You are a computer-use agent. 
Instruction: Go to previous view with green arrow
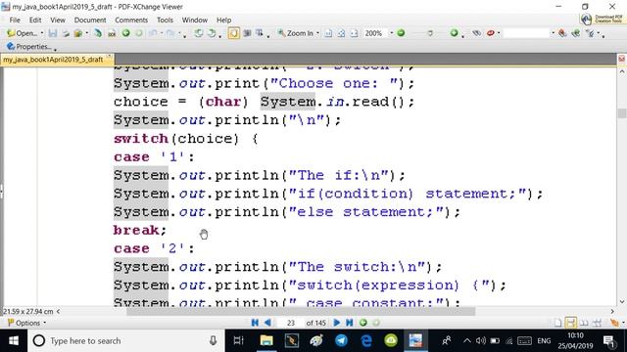tap(126, 33)
